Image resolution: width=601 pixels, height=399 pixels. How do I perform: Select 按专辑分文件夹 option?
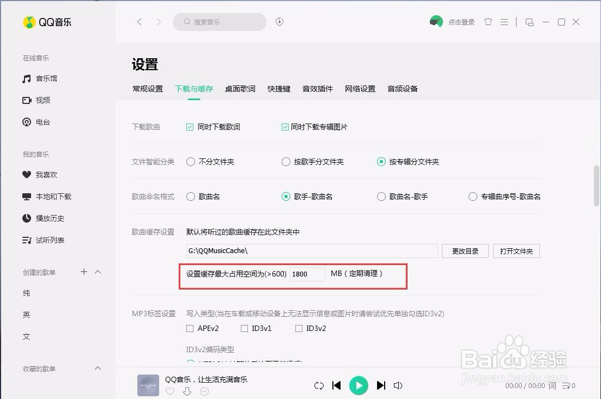coord(381,162)
